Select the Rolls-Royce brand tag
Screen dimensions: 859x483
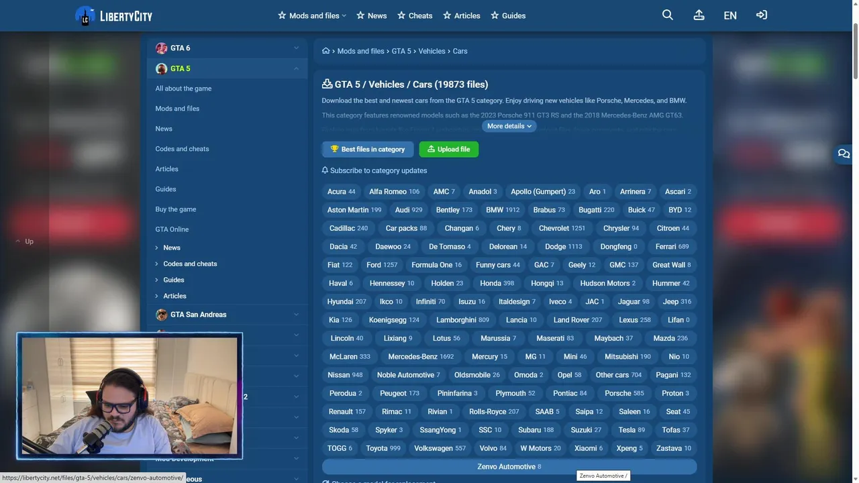(x=494, y=412)
